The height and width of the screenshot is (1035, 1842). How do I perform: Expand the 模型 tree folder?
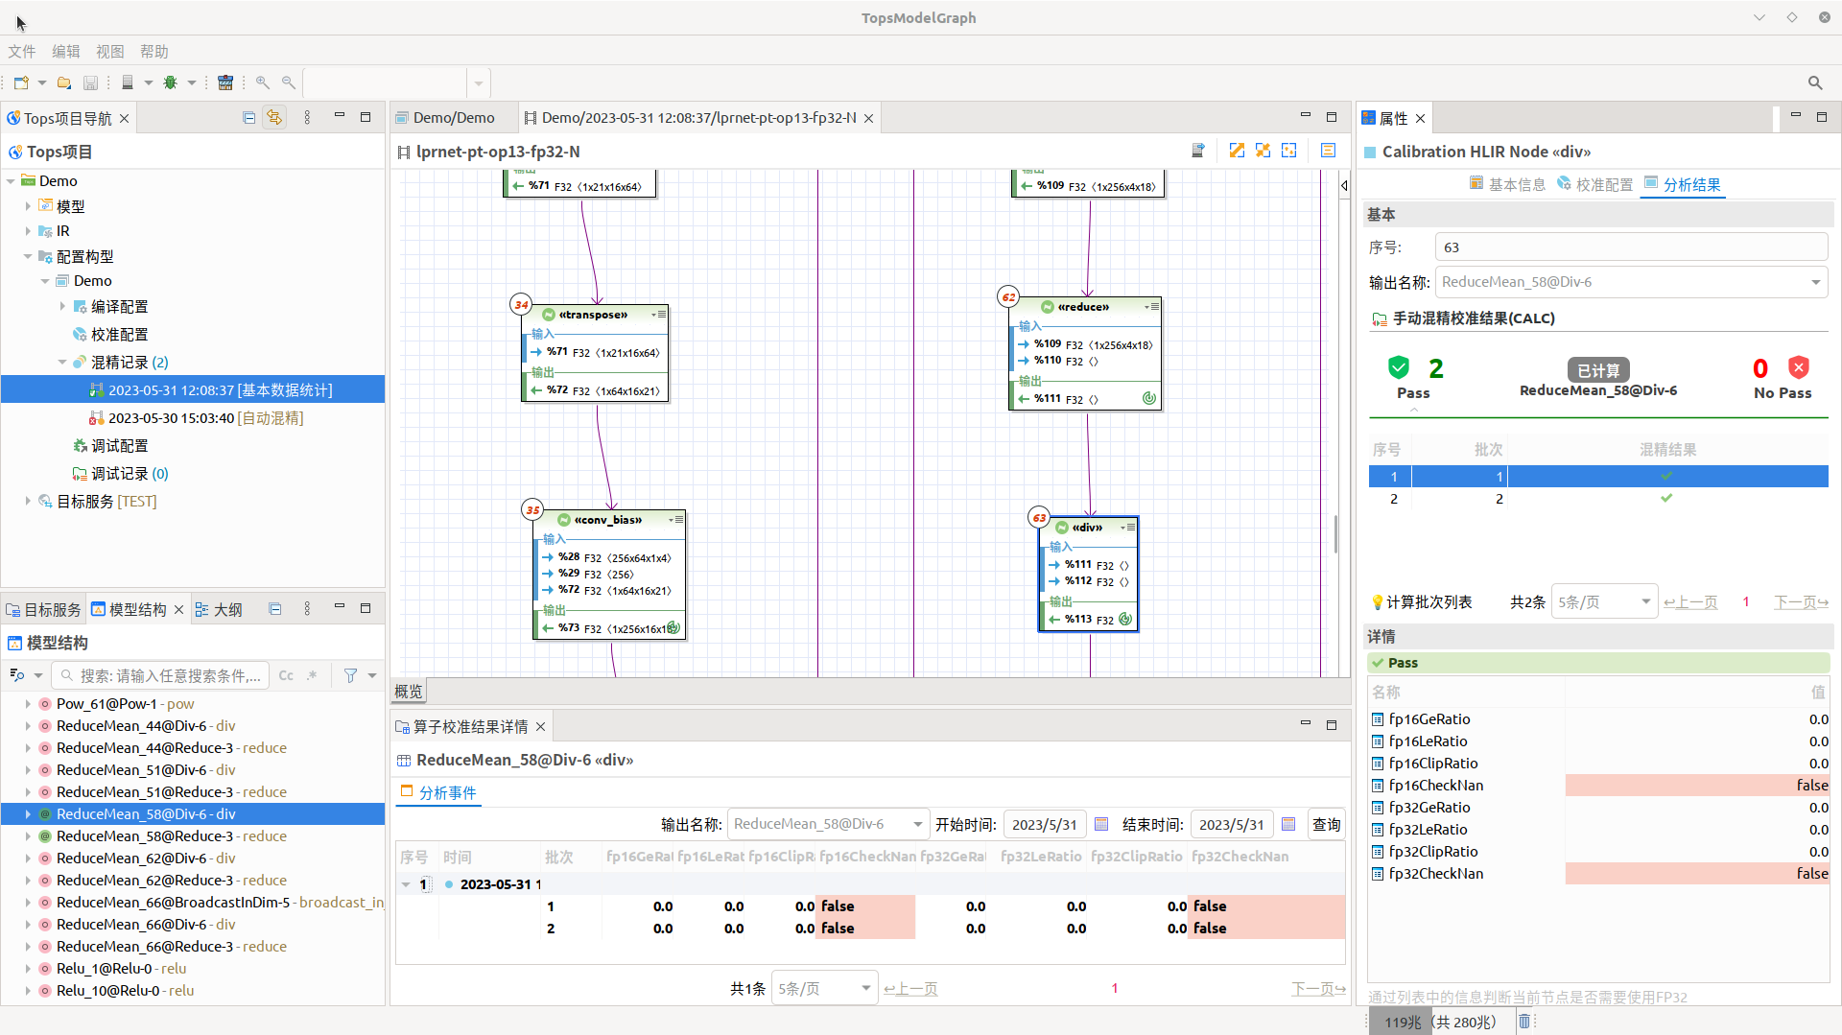(x=28, y=206)
